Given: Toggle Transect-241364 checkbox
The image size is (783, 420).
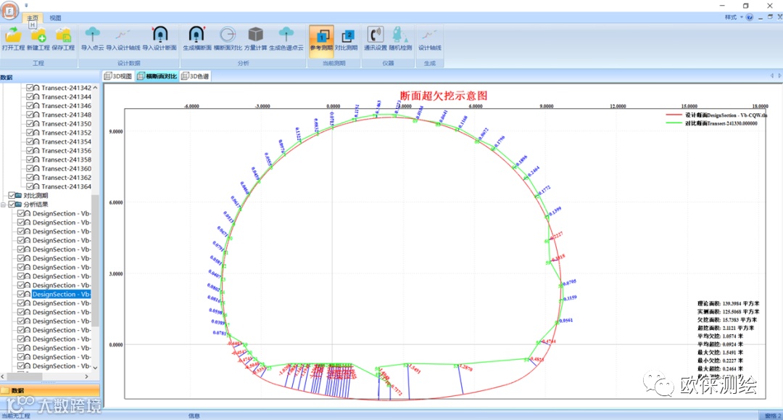Looking at the screenshot, I should click(x=30, y=186).
